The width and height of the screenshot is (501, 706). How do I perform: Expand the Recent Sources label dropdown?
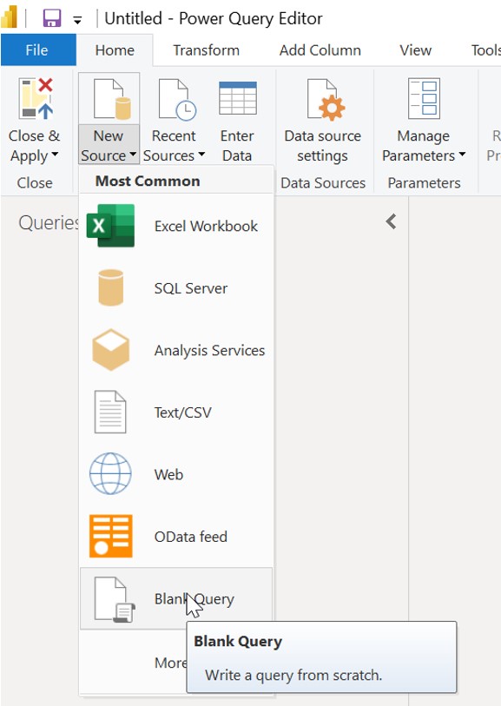click(x=201, y=154)
